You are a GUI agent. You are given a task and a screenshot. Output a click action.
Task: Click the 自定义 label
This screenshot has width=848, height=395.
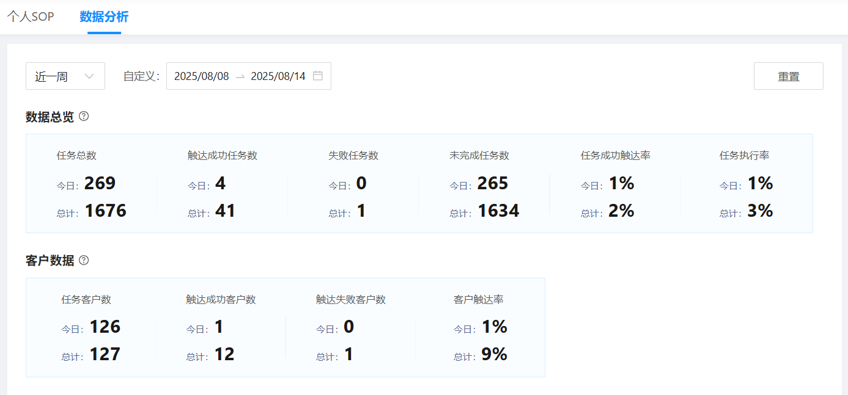click(x=141, y=76)
